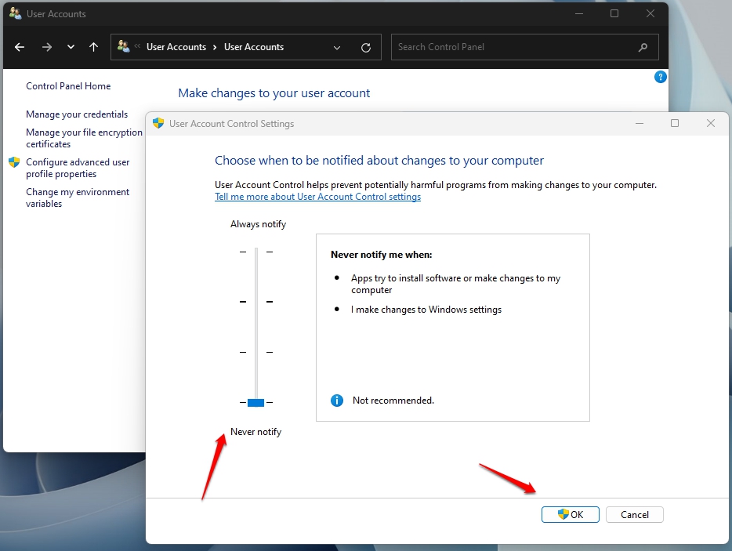Screen dimensions: 732x551
Task: Click the UAC slider thumb at Never notify
Action: (255, 403)
